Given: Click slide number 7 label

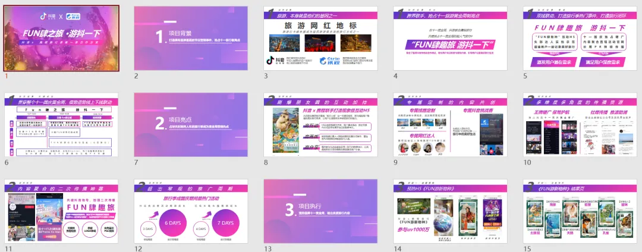Looking at the screenshot, I should click(136, 162).
